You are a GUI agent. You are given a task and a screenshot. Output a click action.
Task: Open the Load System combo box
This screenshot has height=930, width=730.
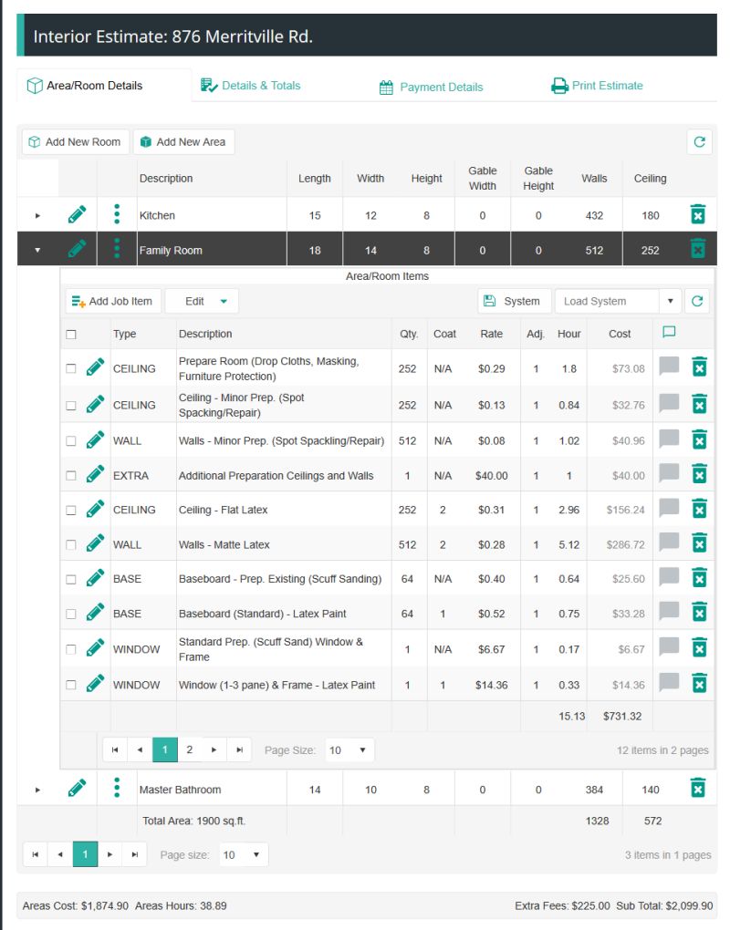(x=617, y=301)
